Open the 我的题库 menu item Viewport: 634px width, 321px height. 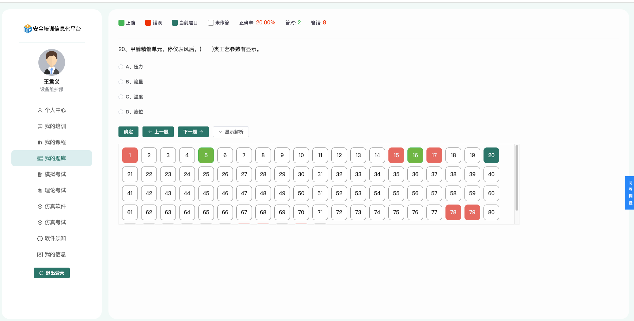point(52,158)
